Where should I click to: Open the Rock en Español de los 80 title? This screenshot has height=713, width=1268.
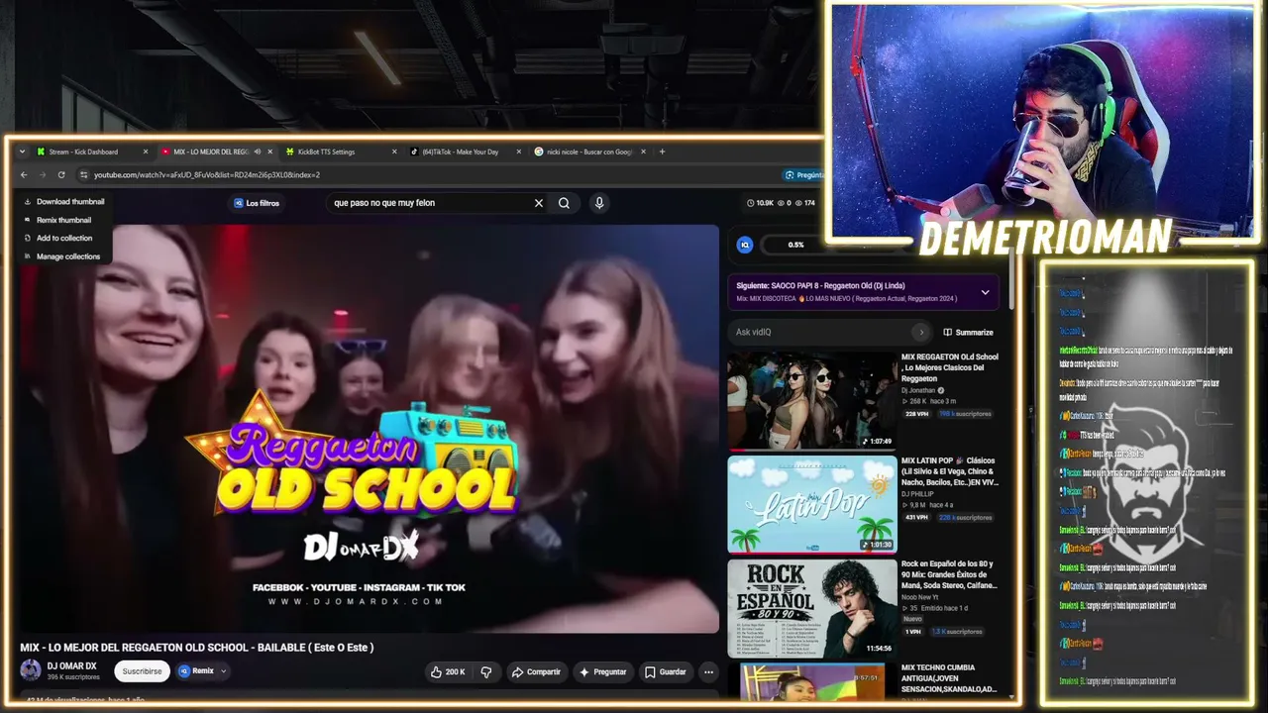[x=949, y=574]
